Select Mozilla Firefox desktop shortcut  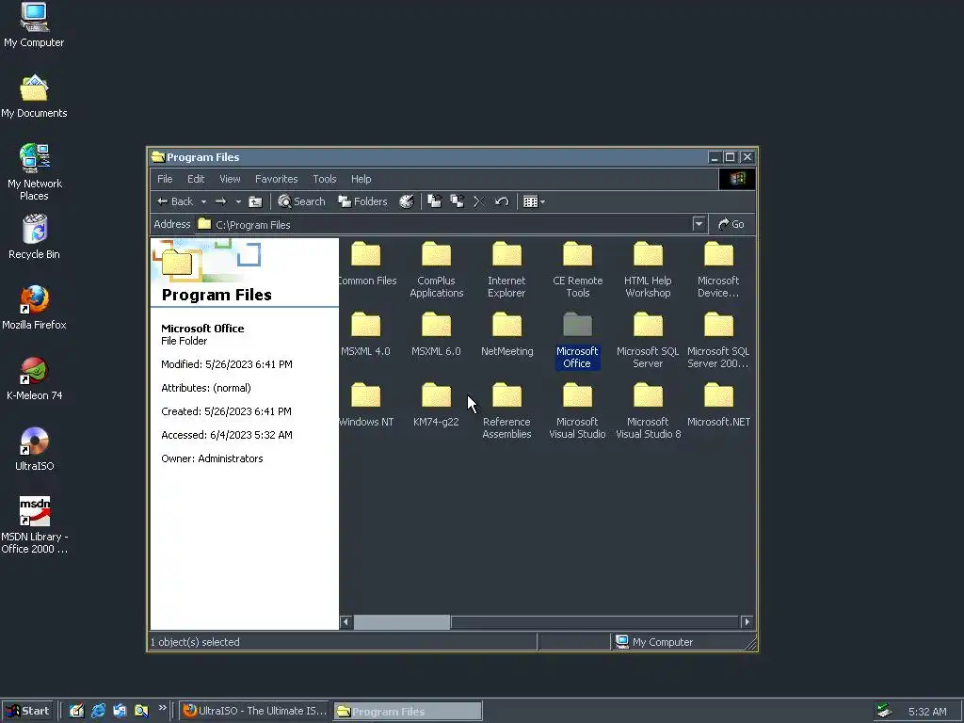point(34,308)
